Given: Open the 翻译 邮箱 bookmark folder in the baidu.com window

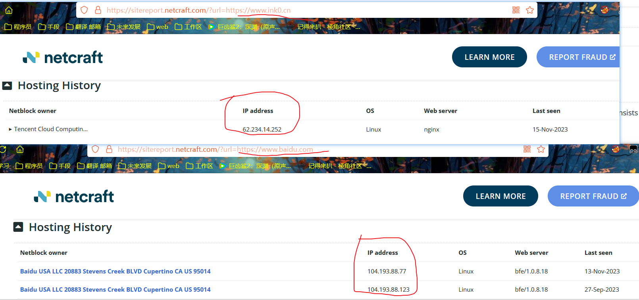Looking at the screenshot, I should (x=94, y=166).
